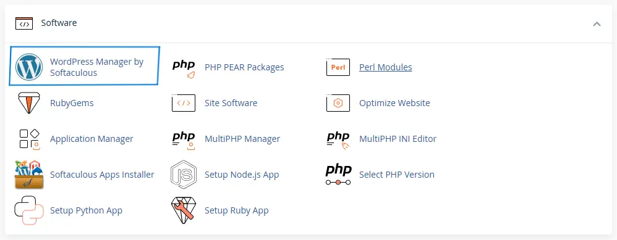Click the Python logo icon

pos(28,210)
